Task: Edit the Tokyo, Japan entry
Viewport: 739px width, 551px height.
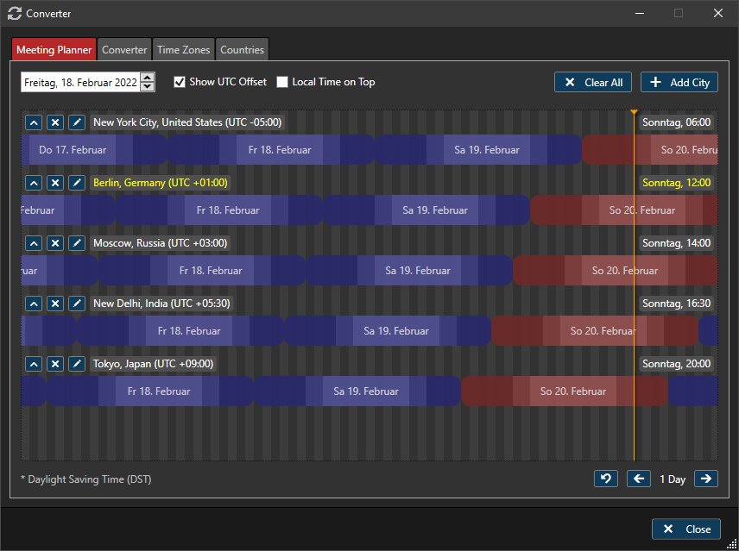Action: pyautogui.click(x=77, y=364)
